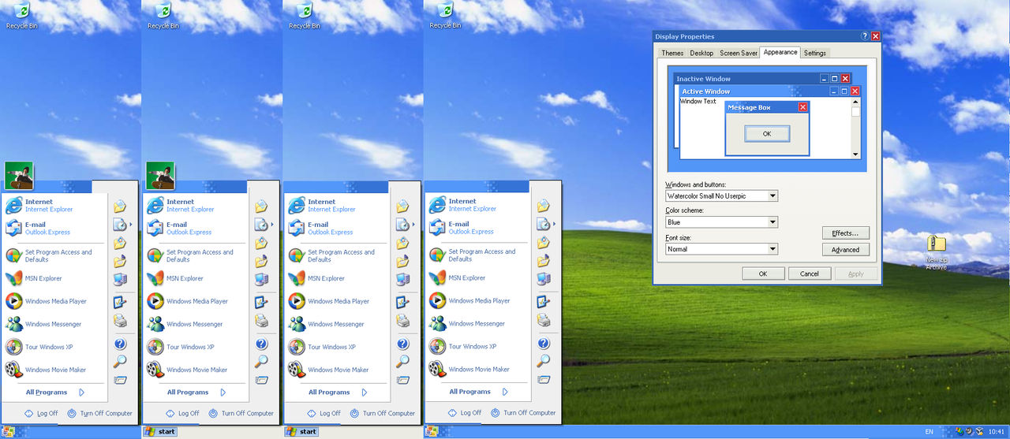Open My Computer icon, no-userpic menu above blue taskbar
This screenshot has height=439, width=1010.
543,278
